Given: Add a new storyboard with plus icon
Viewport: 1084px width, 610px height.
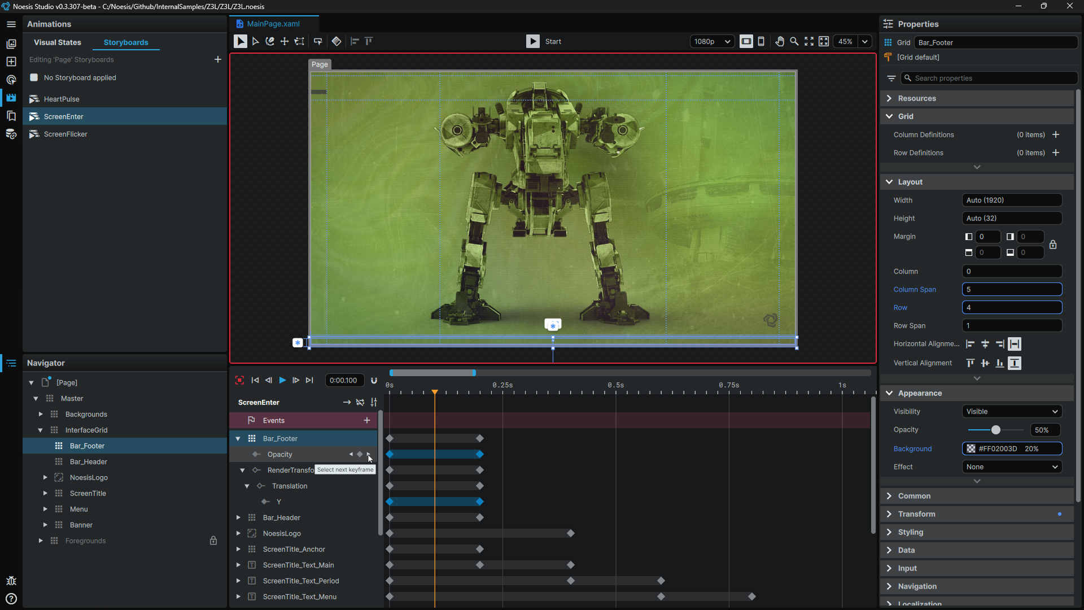Looking at the screenshot, I should (218, 59).
